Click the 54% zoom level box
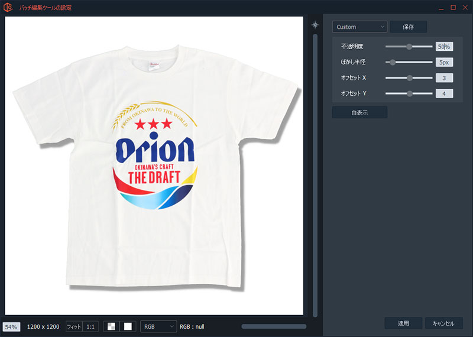Image resolution: width=473 pixels, height=337 pixels. click(11, 326)
